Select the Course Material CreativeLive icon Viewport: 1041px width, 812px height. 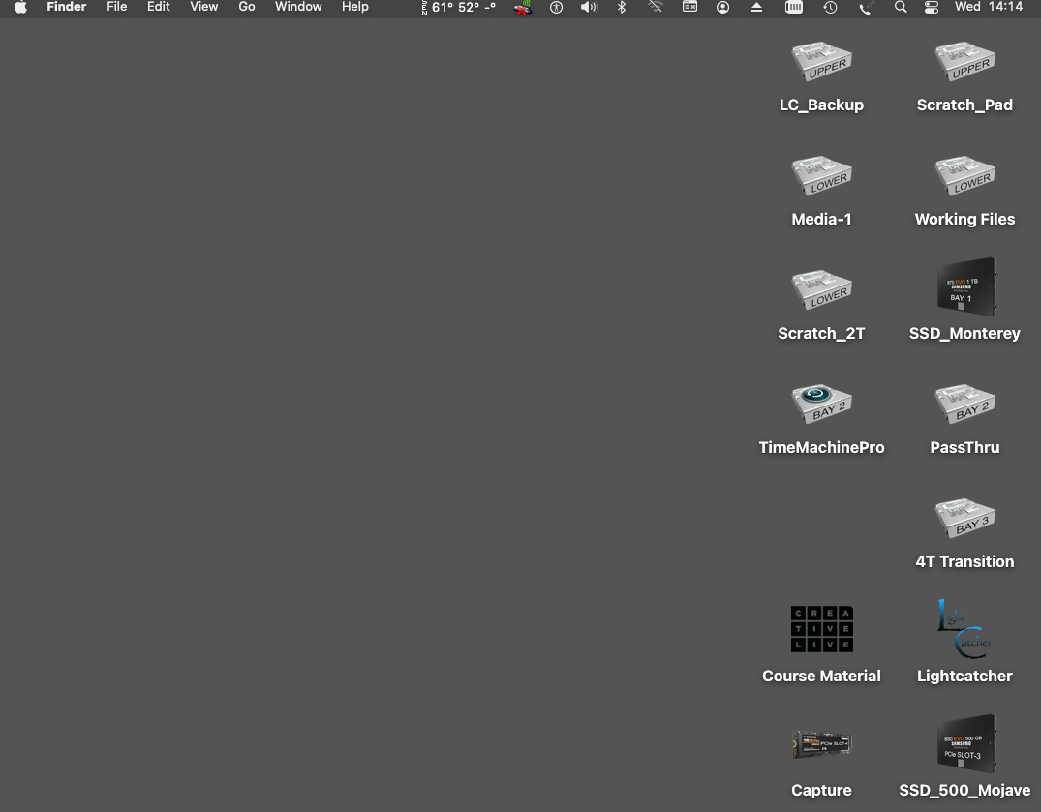pyautogui.click(x=822, y=629)
